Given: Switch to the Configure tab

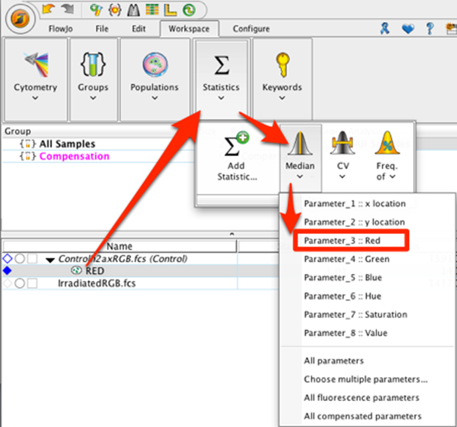Looking at the screenshot, I should [x=252, y=29].
